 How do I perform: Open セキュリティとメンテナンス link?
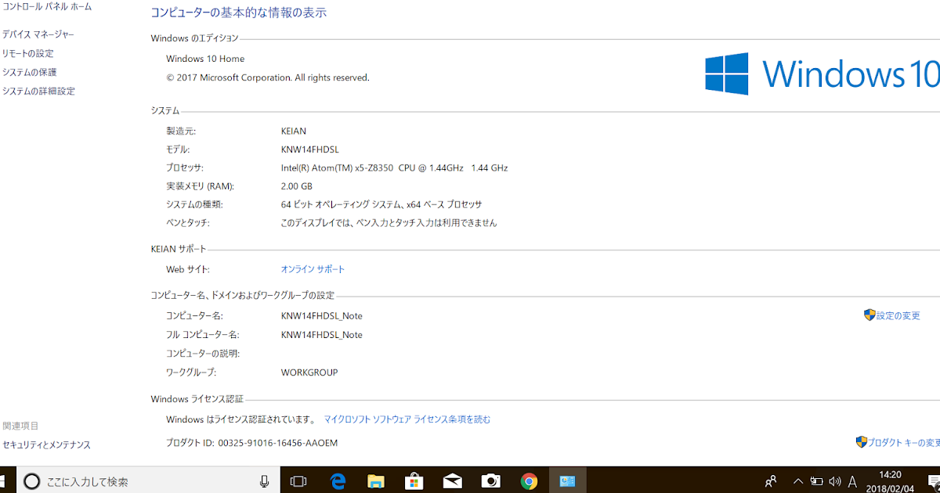point(47,444)
